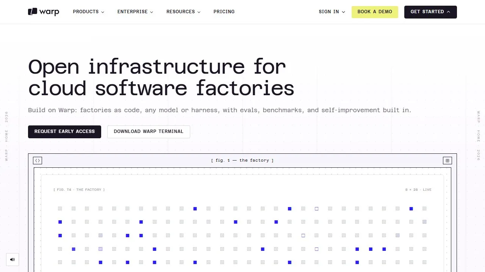Image resolution: width=485 pixels, height=272 pixels.
Task: Go to the Pricing page
Action: click(224, 12)
